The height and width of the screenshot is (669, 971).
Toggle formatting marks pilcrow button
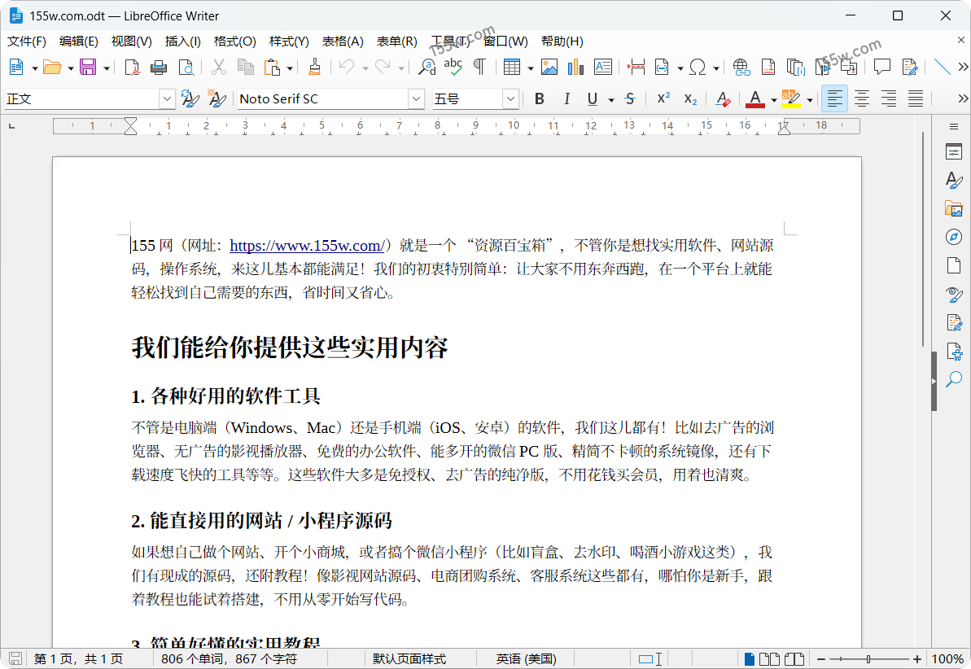click(x=480, y=68)
